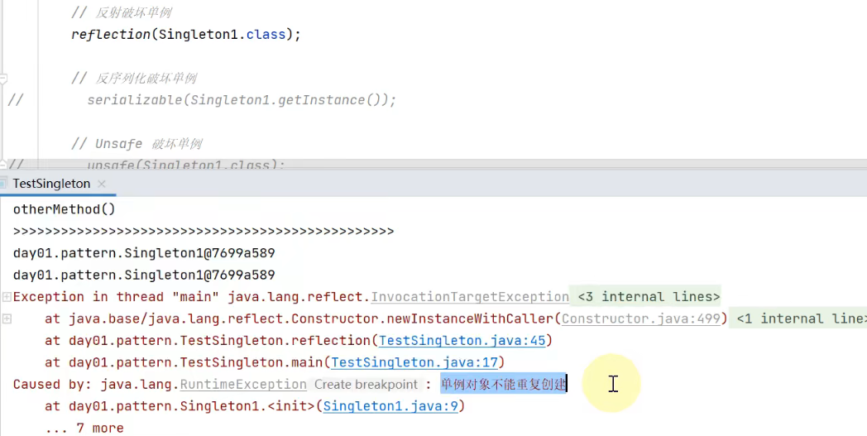Click the RuntimeException class link
867x436 pixels.
[243, 385]
